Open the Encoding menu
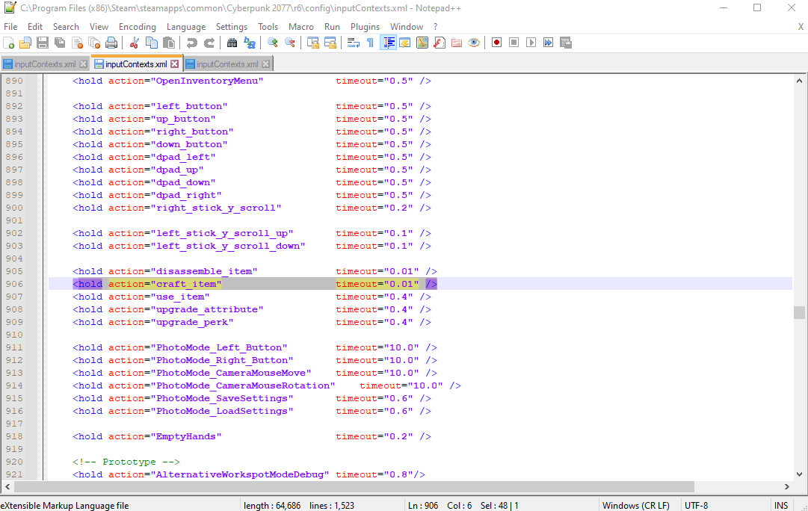 [137, 26]
